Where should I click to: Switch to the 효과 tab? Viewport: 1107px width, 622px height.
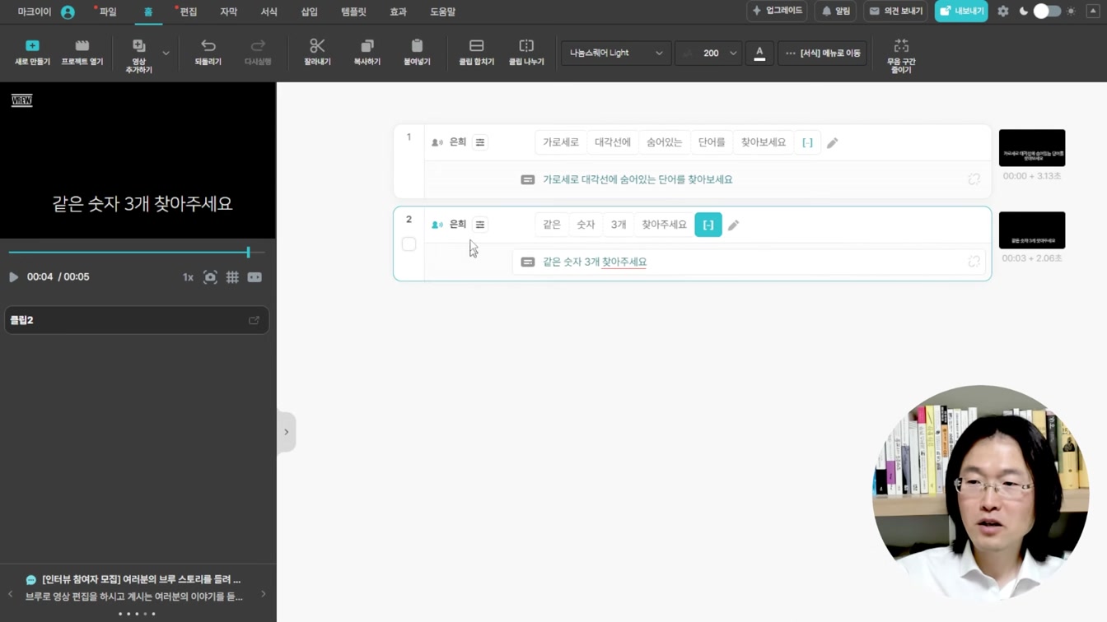399,12
